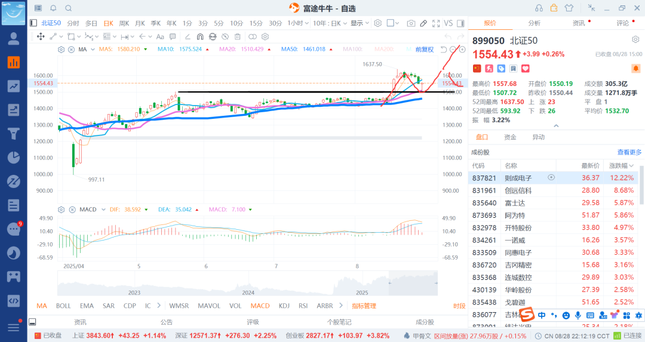
Task: Switch to the 资金 sub-tab
Action: pos(510,137)
